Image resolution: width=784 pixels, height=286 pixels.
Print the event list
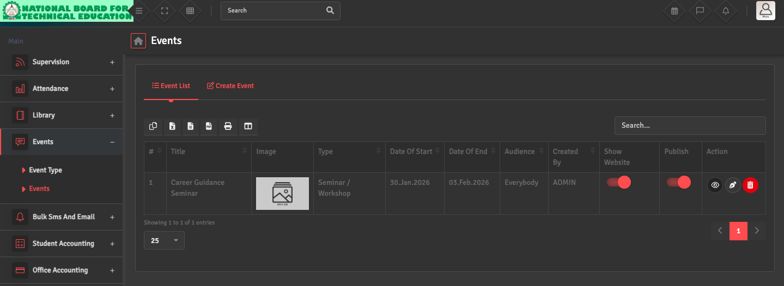point(228,126)
